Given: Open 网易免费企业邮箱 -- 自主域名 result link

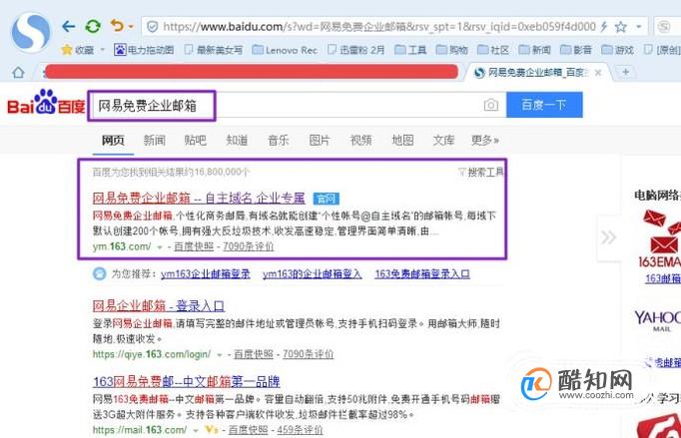Looking at the screenshot, I should point(199,199).
